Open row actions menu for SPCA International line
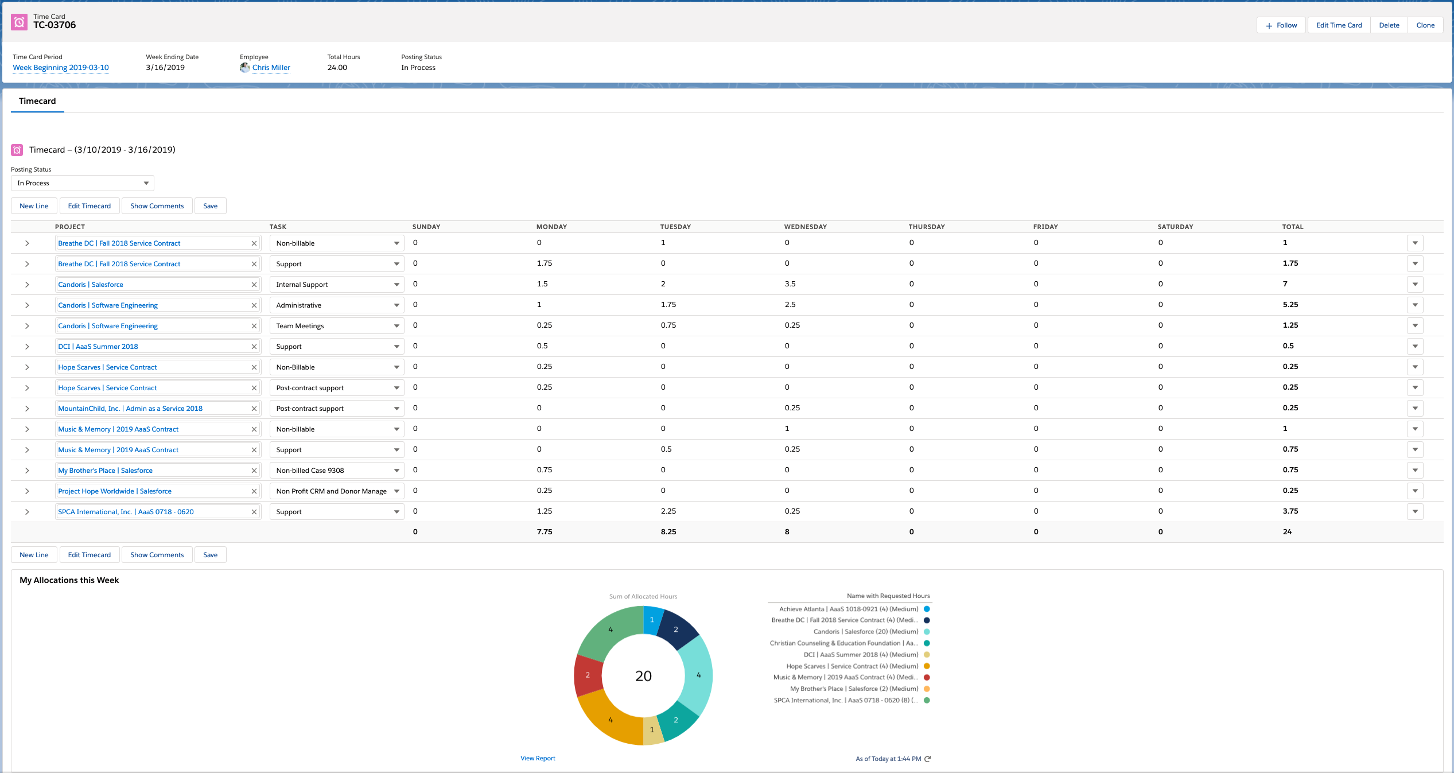The image size is (1454, 773). coord(1414,511)
